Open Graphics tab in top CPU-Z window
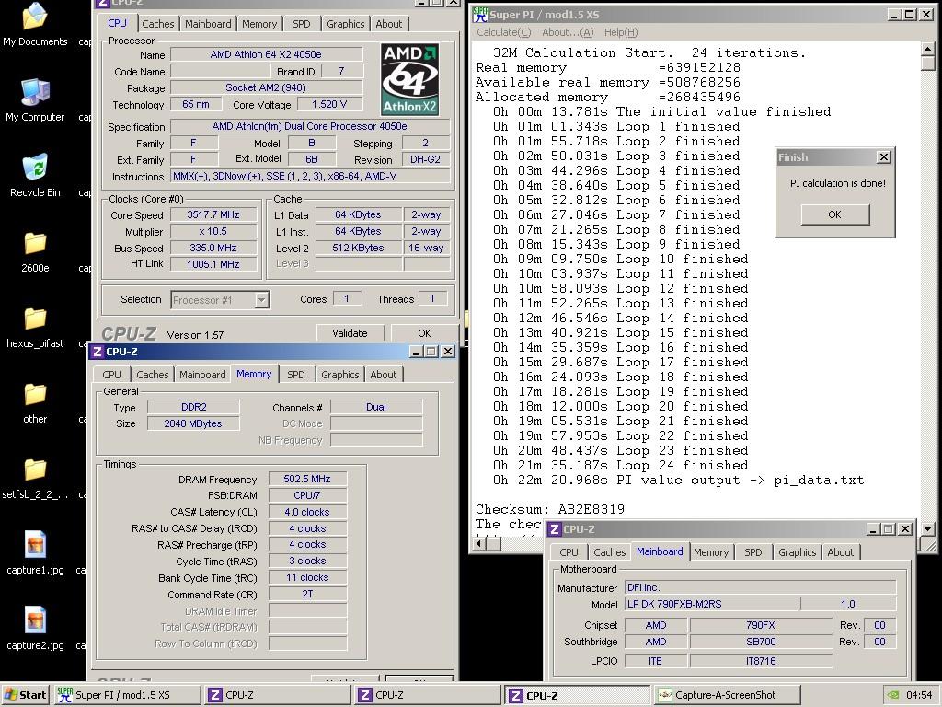The width and height of the screenshot is (942, 707). 346,24
